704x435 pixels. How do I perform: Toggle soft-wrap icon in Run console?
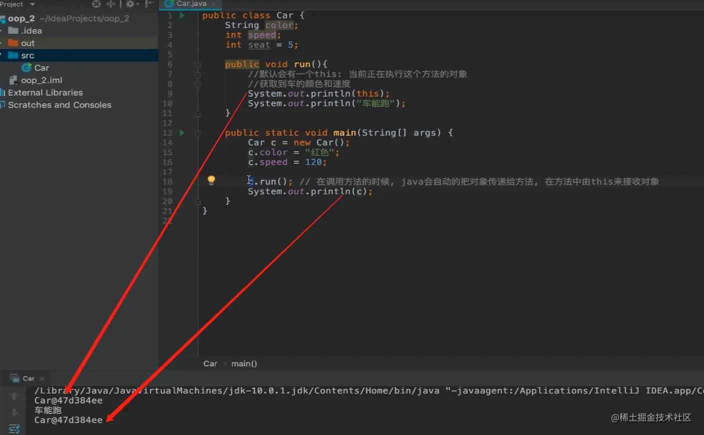coord(14,429)
